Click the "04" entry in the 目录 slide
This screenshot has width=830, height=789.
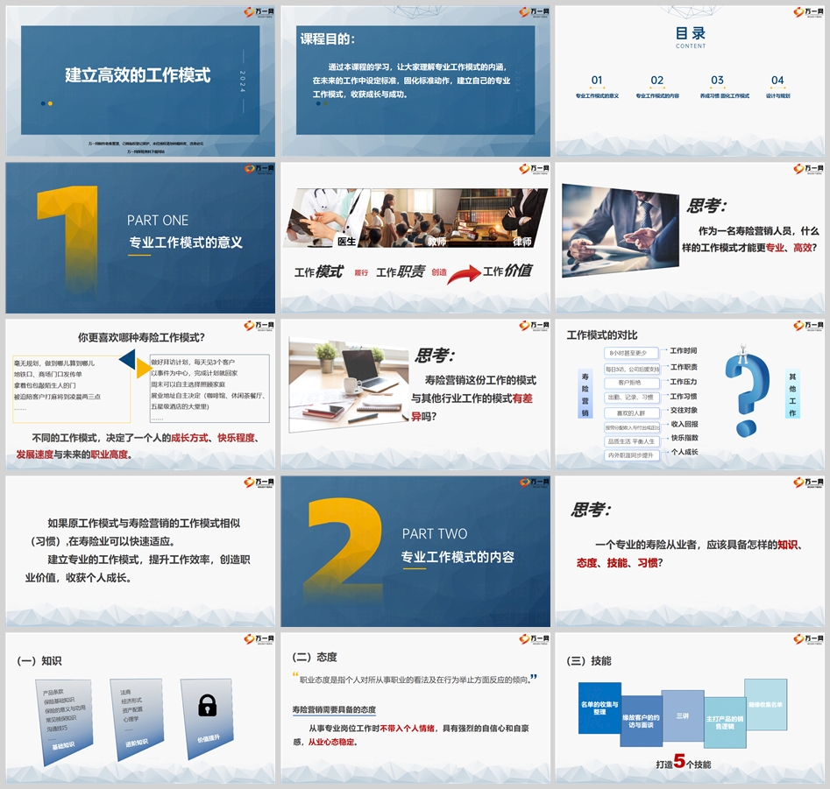(x=777, y=87)
